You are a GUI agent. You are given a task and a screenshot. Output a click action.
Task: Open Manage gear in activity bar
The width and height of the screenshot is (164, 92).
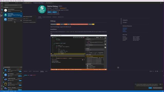coord(2,89)
